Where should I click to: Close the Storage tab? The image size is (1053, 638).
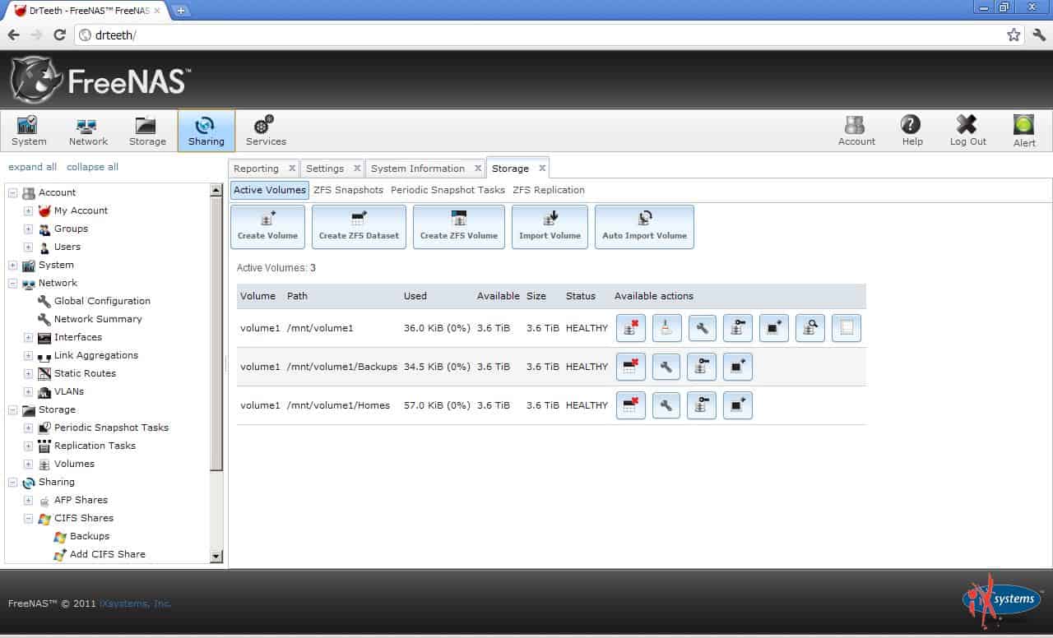(x=542, y=169)
